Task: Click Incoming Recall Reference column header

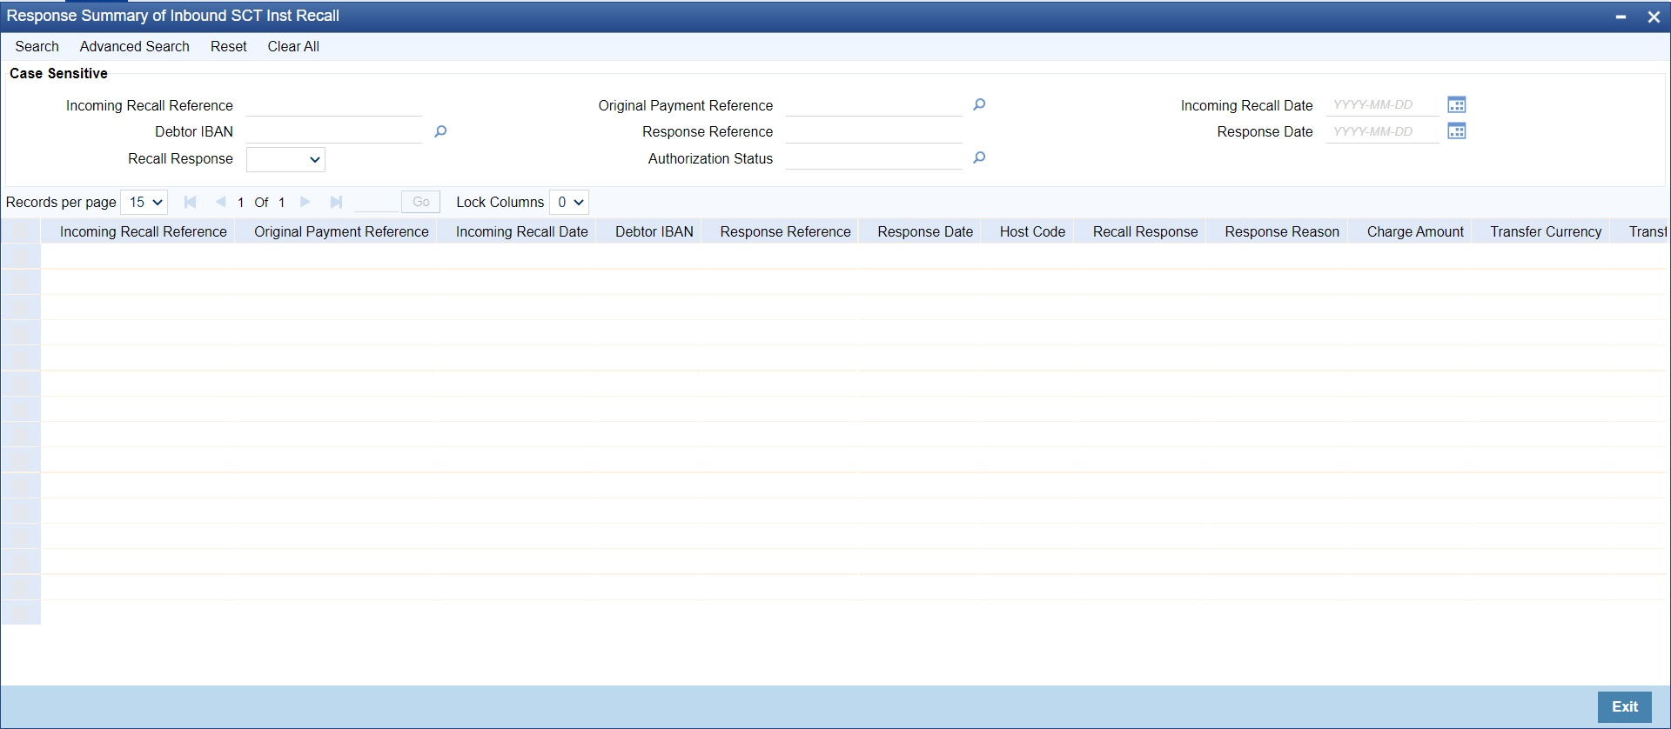Action: coord(144,231)
